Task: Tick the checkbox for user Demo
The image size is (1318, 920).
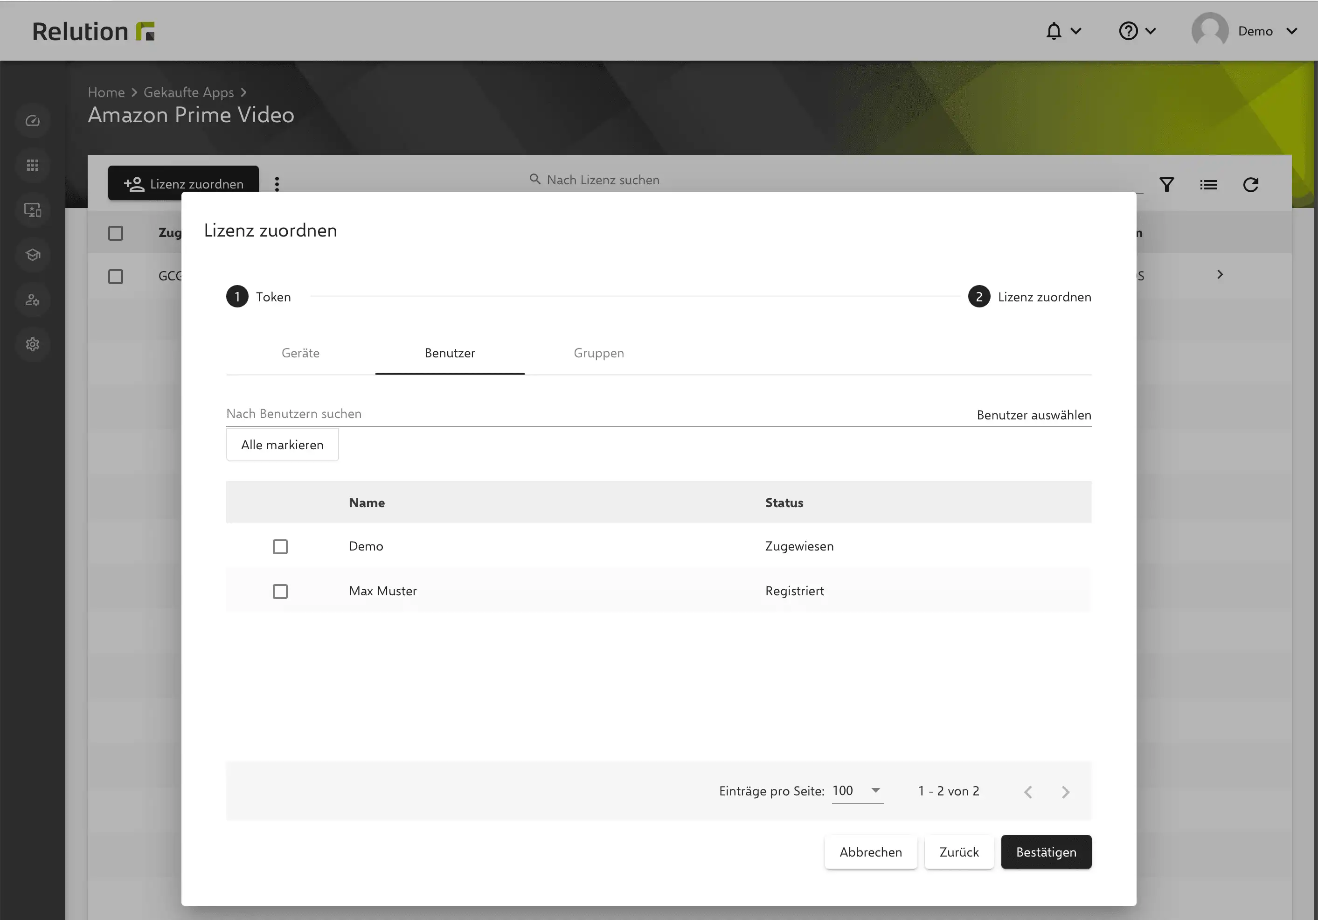Action: coord(280,546)
